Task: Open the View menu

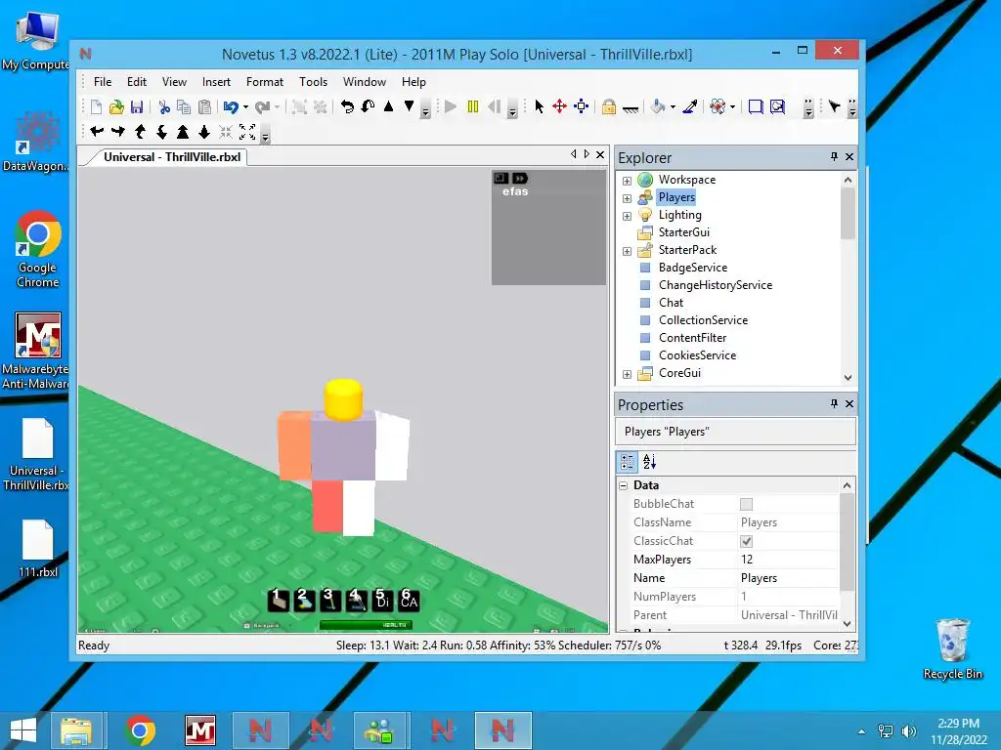Action: click(174, 82)
